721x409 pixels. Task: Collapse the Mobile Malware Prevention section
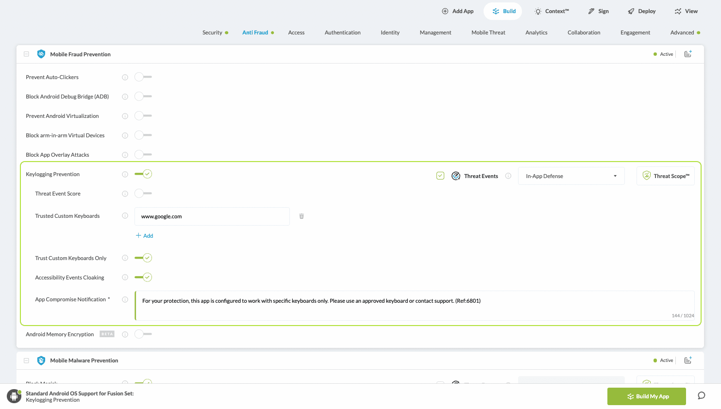[x=27, y=360]
